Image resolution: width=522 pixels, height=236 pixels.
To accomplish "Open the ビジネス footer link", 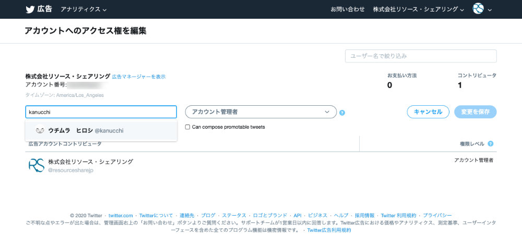I will click(317, 215).
